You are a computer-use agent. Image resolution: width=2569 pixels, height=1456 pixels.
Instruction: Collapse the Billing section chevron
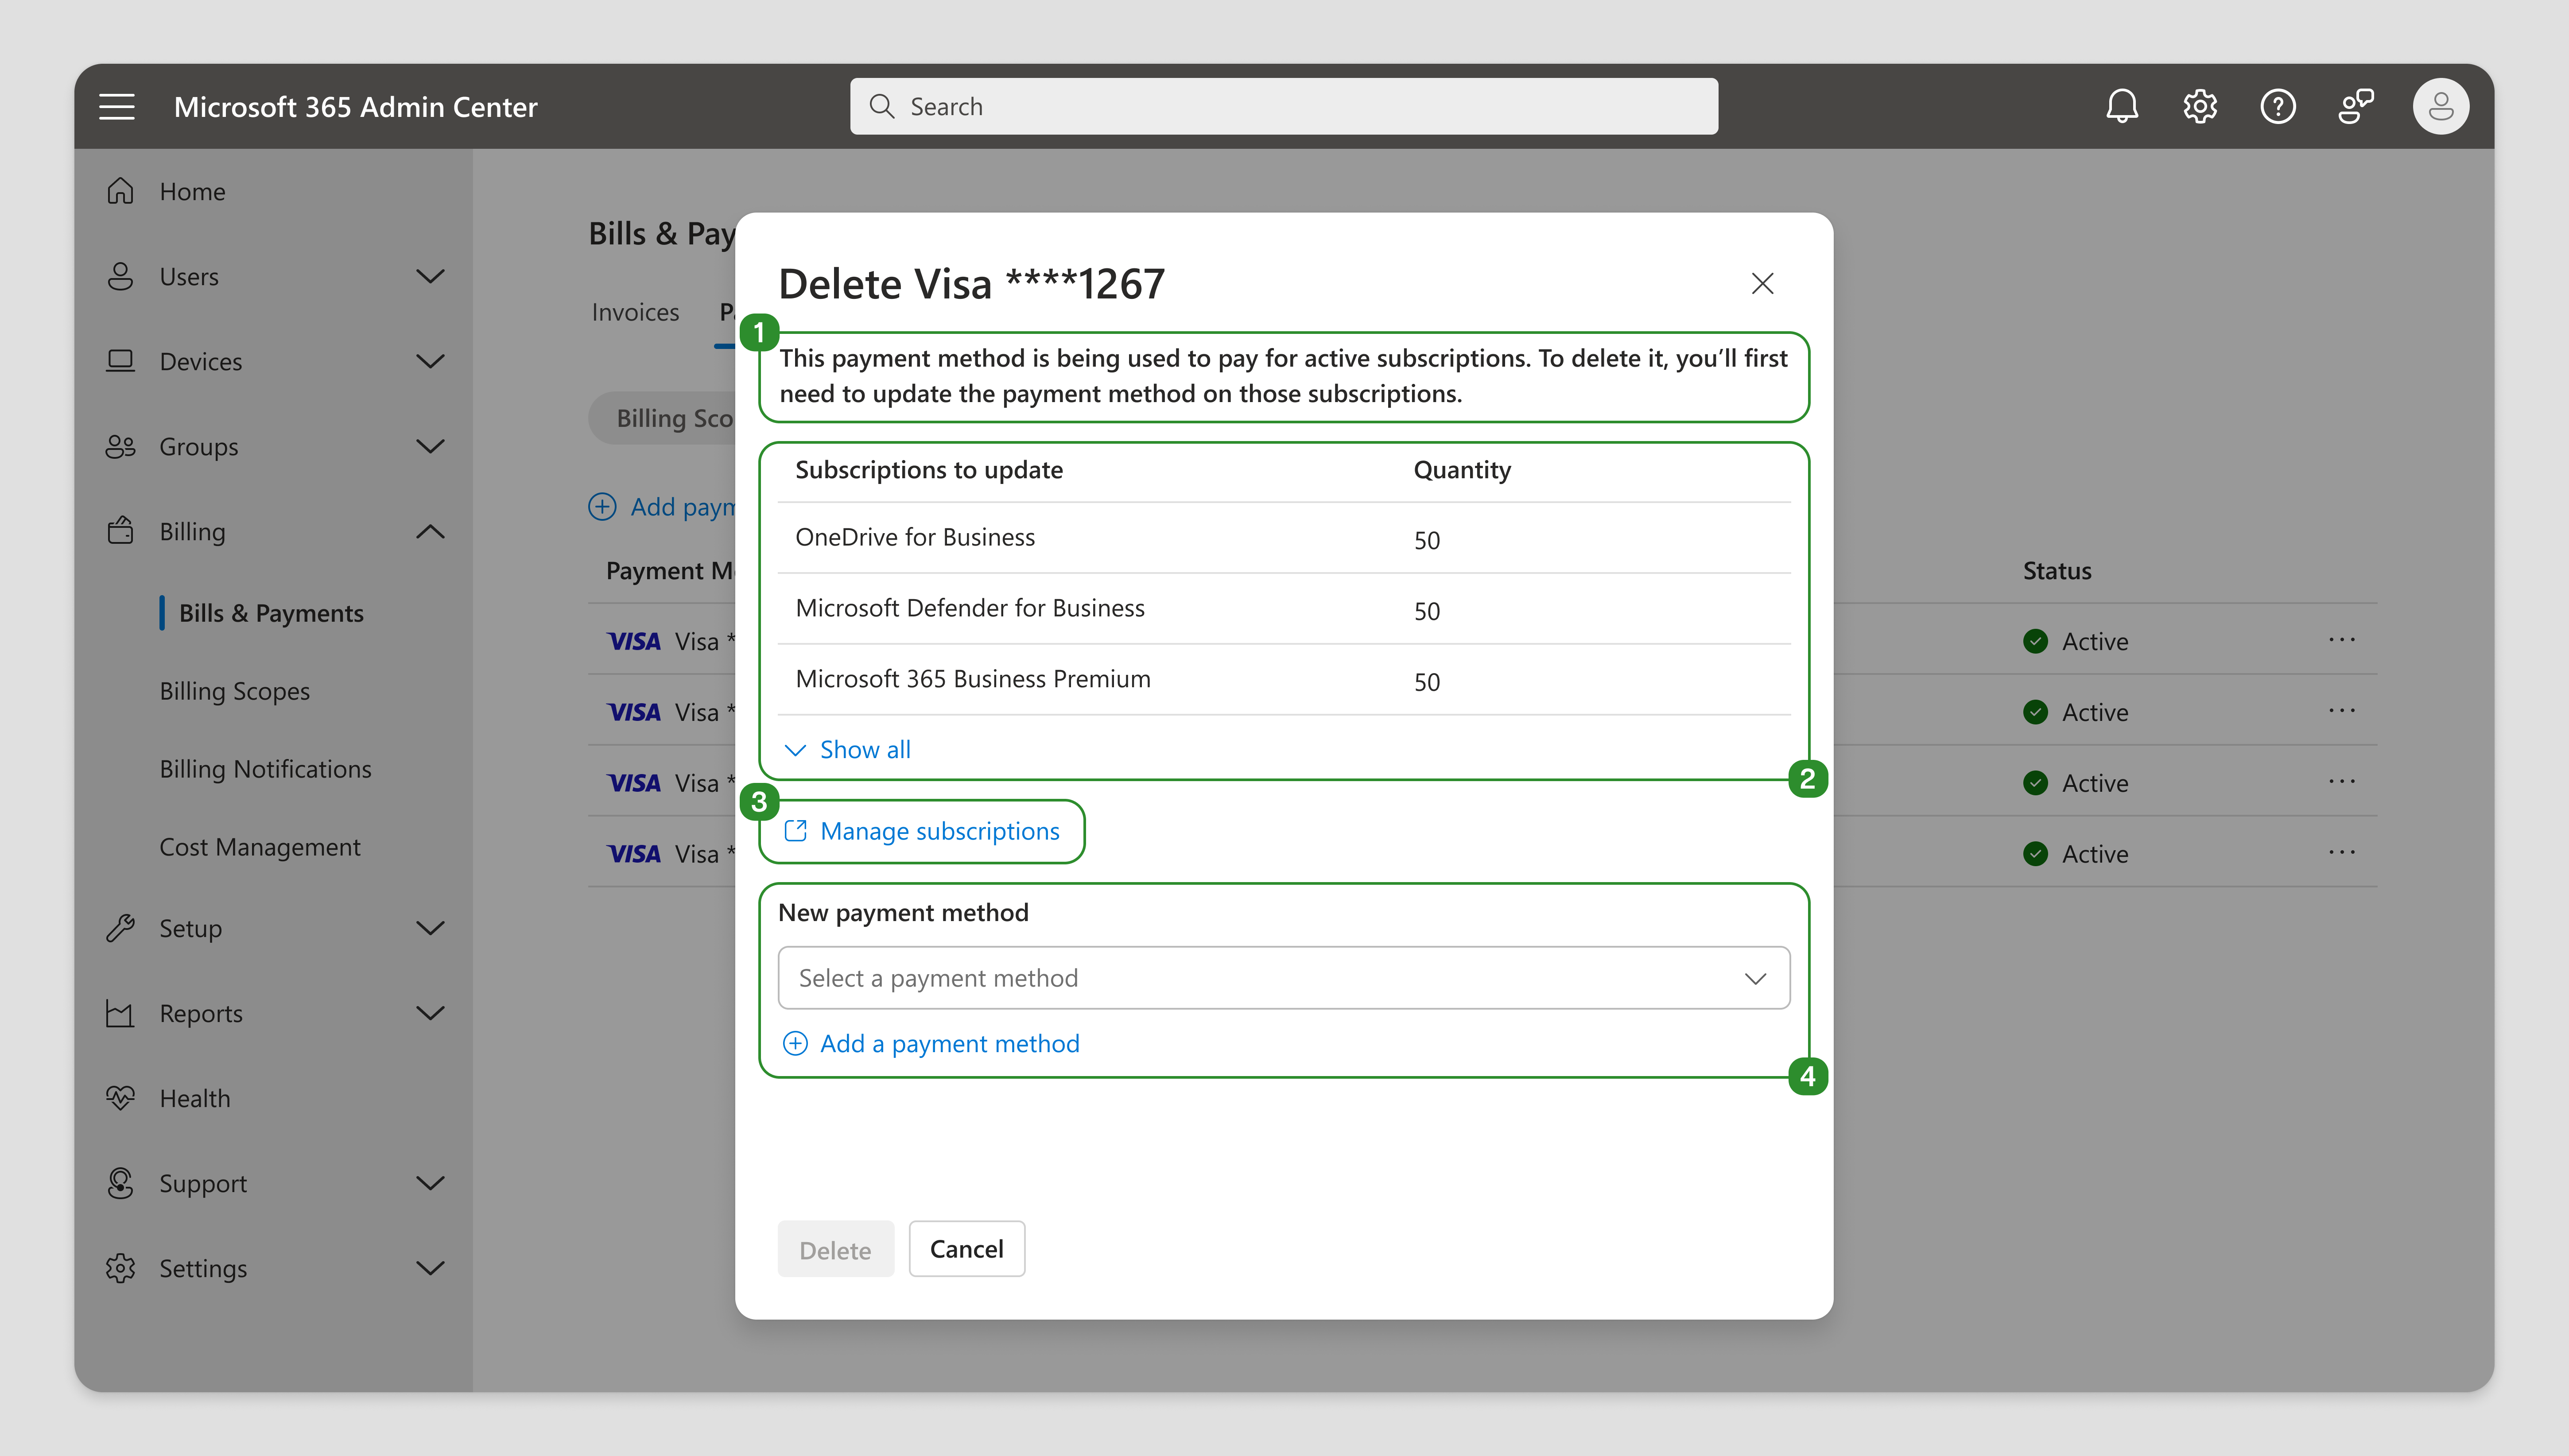(x=430, y=531)
